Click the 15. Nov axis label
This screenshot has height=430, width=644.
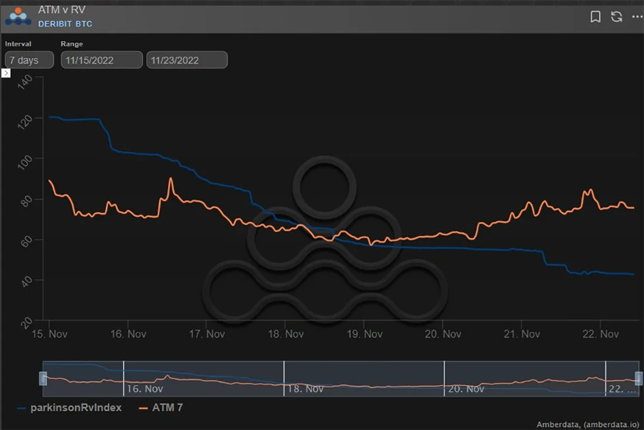pyautogui.click(x=49, y=334)
